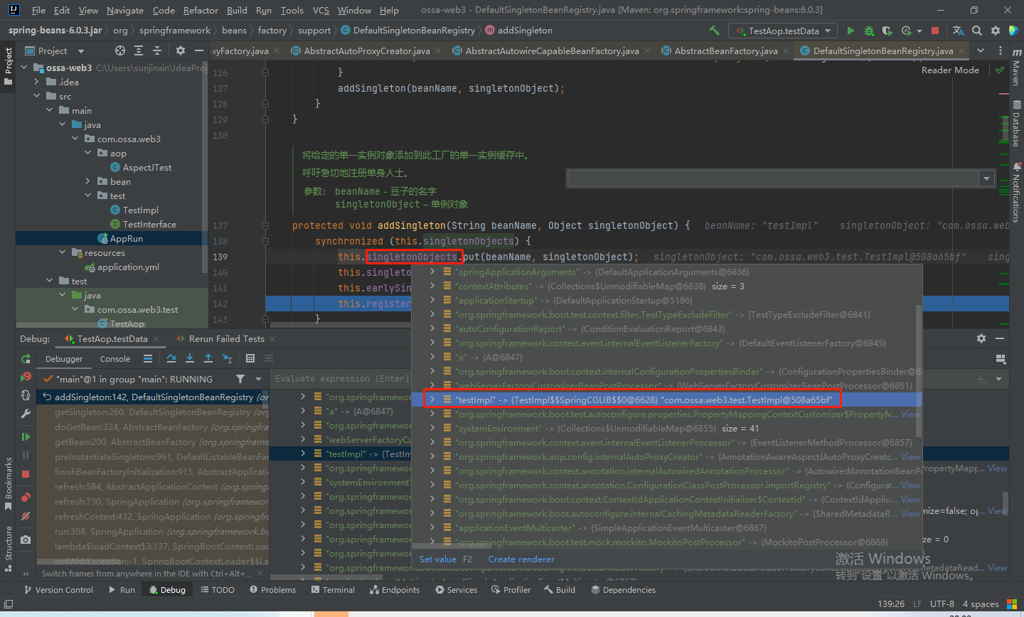Click the popup's vertical scrollbar

tap(919, 371)
